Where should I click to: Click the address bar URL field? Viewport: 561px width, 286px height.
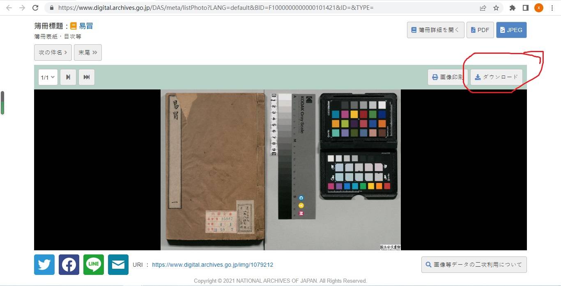(246, 8)
